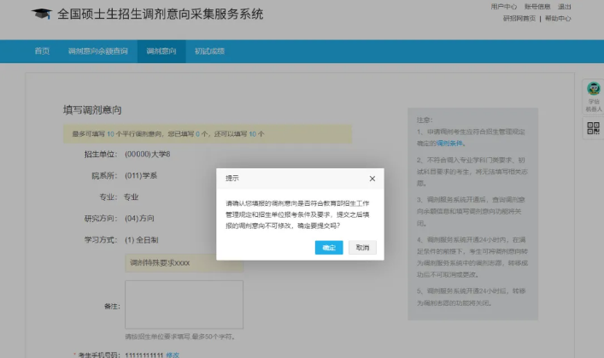
Task: Click the 退出 logout link
Action: point(564,7)
